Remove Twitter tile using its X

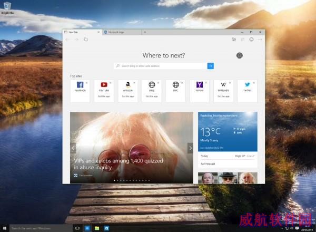[x=254, y=83]
